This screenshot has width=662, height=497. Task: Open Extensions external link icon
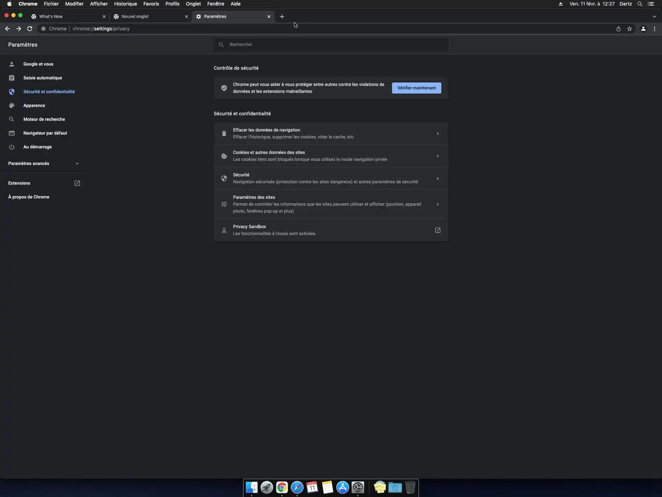tap(77, 183)
